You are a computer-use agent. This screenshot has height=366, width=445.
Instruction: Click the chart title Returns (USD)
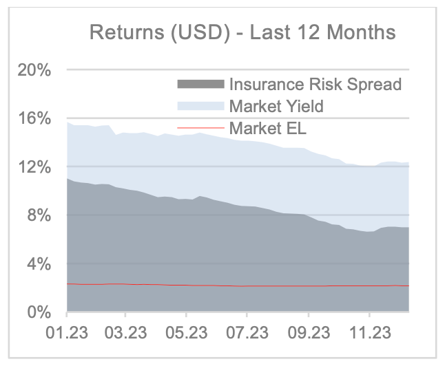243,32
